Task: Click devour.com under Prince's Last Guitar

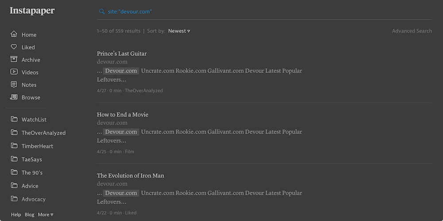Action: pyautogui.click(x=112, y=62)
